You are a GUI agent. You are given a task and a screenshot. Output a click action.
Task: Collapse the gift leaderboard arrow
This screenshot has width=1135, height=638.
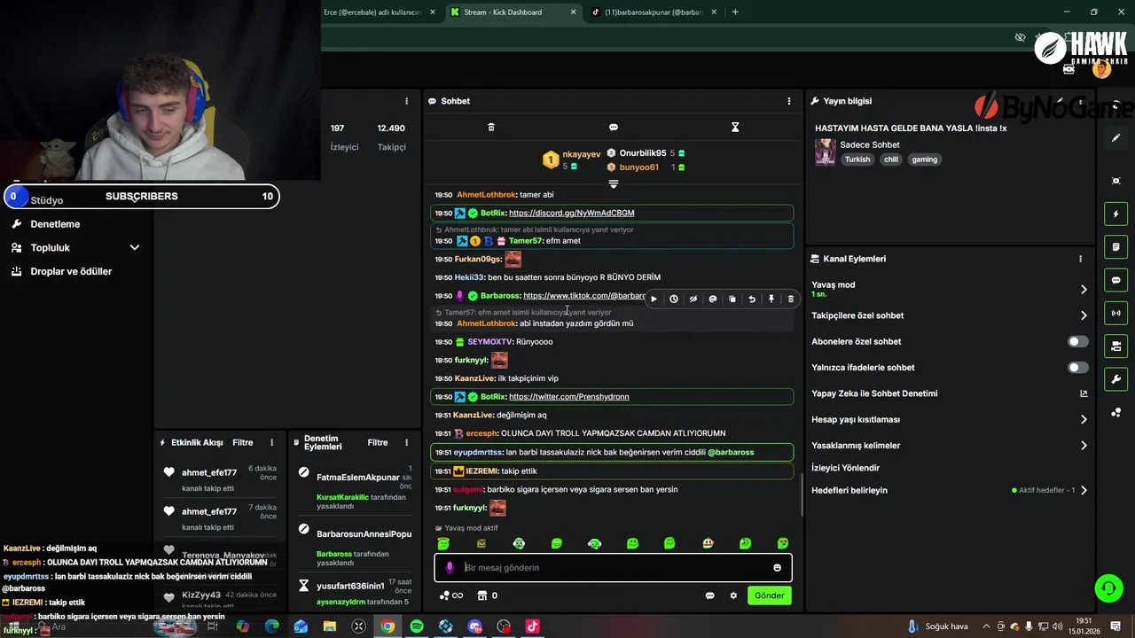point(613,183)
